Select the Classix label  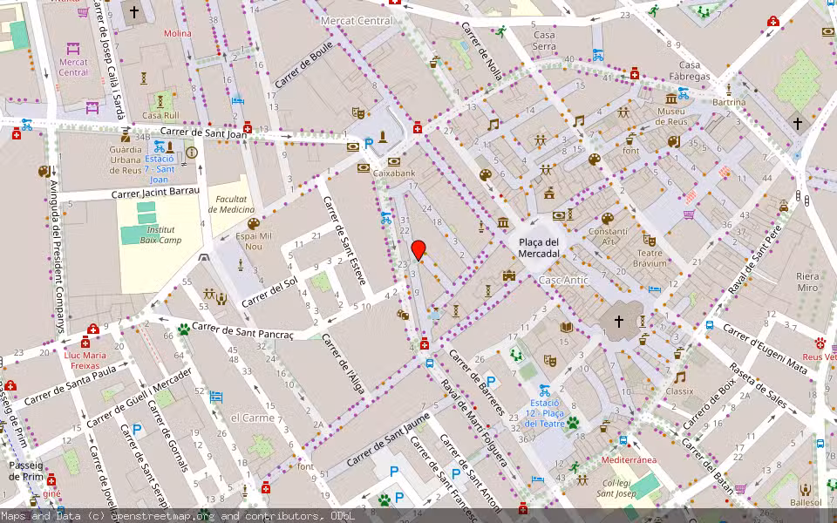click(679, 391)
